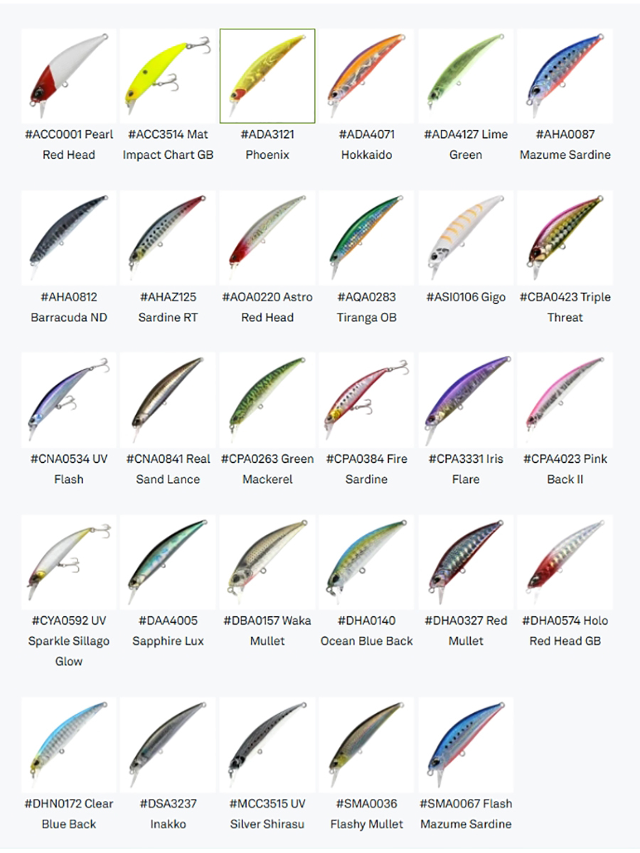Screen dimensions: 640x853
Task: Choose the Mat Impact Chart GB color
Action: [x=168, y=76]
